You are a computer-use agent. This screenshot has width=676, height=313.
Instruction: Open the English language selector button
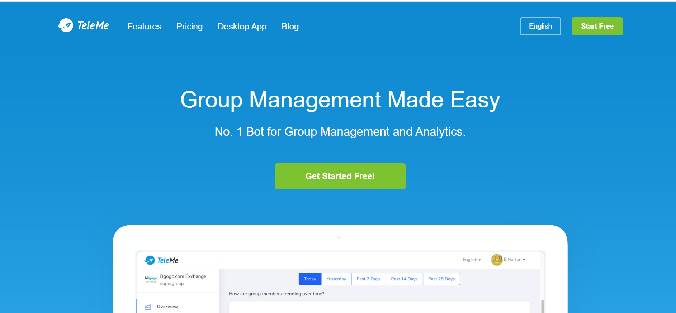(540, 26)
